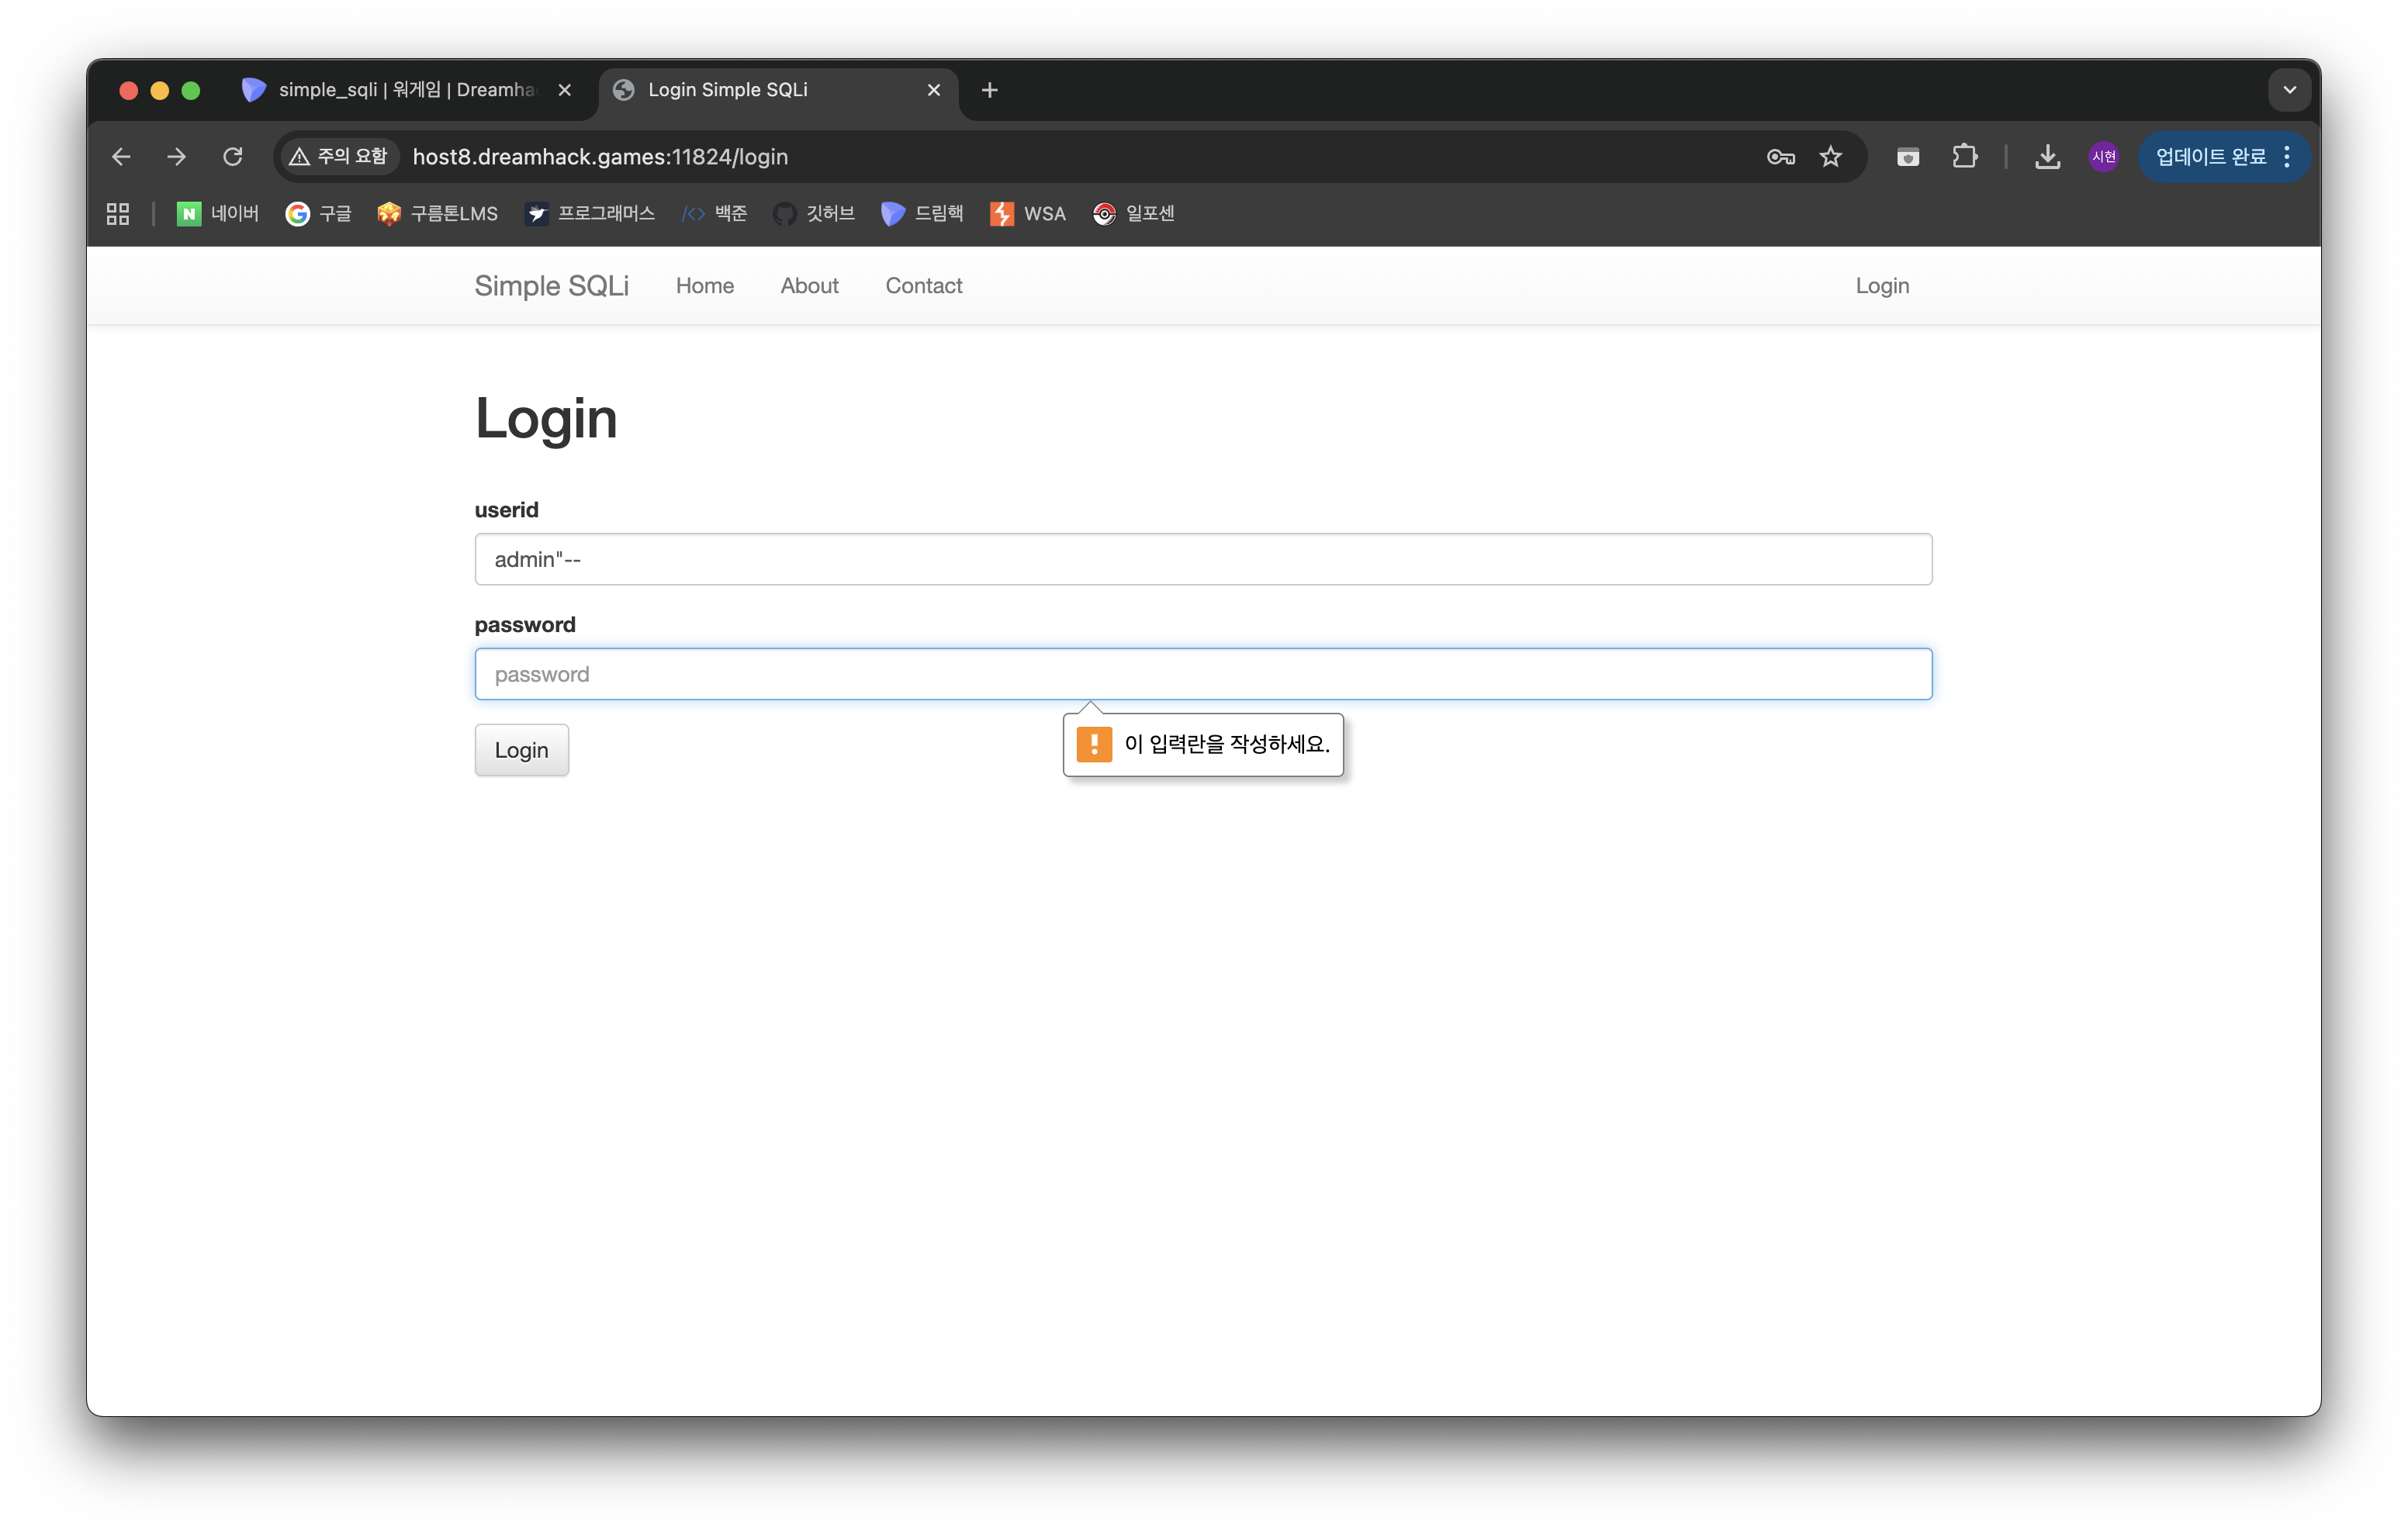Bookmark this page with the star icon
Image resolution: width=2408 pixels, height=1531 pixels.
[x=1830, y=157]
